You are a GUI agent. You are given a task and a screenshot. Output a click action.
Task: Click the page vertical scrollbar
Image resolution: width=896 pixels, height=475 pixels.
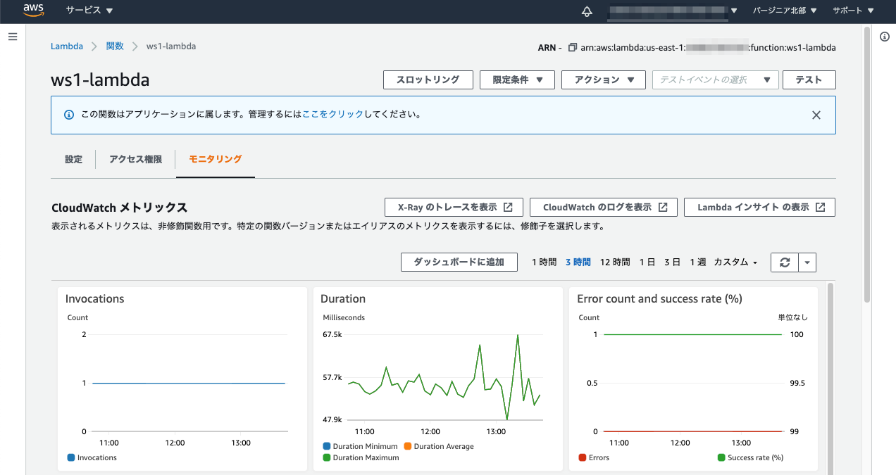(867, 165)
